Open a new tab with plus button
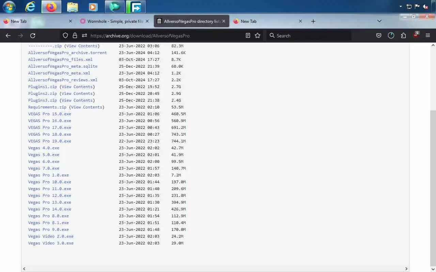The width and height of the screenshot is (436, 272). tap(313, 21)
